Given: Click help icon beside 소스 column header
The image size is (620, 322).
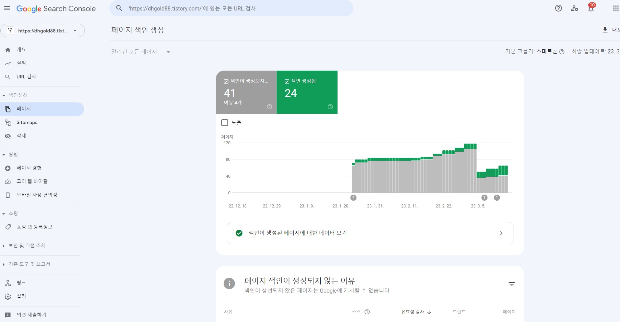Looking at the screenshot, I should click(367, 312).
